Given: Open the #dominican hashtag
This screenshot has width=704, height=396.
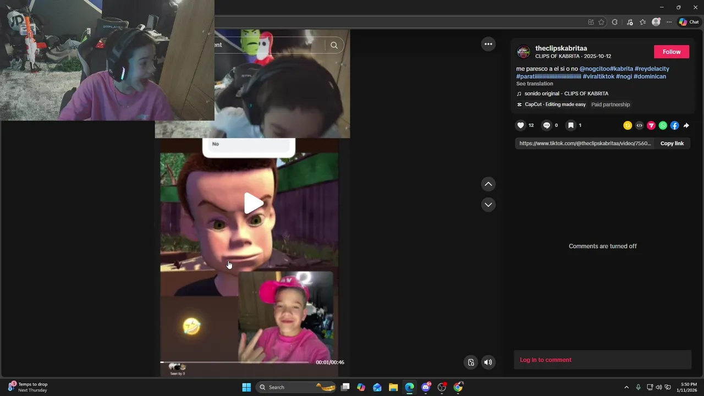Looking at the screenshot, I should (650, 76).
